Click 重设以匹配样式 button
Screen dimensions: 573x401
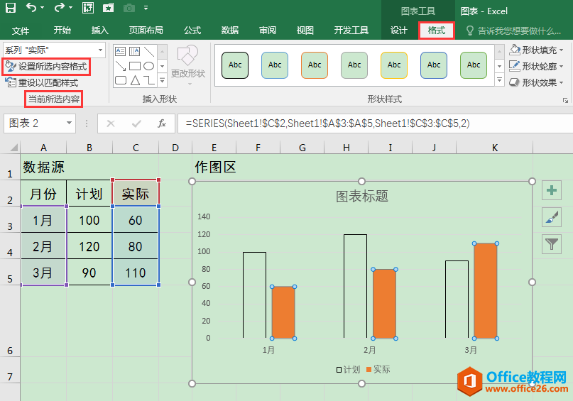click(42, 82)
